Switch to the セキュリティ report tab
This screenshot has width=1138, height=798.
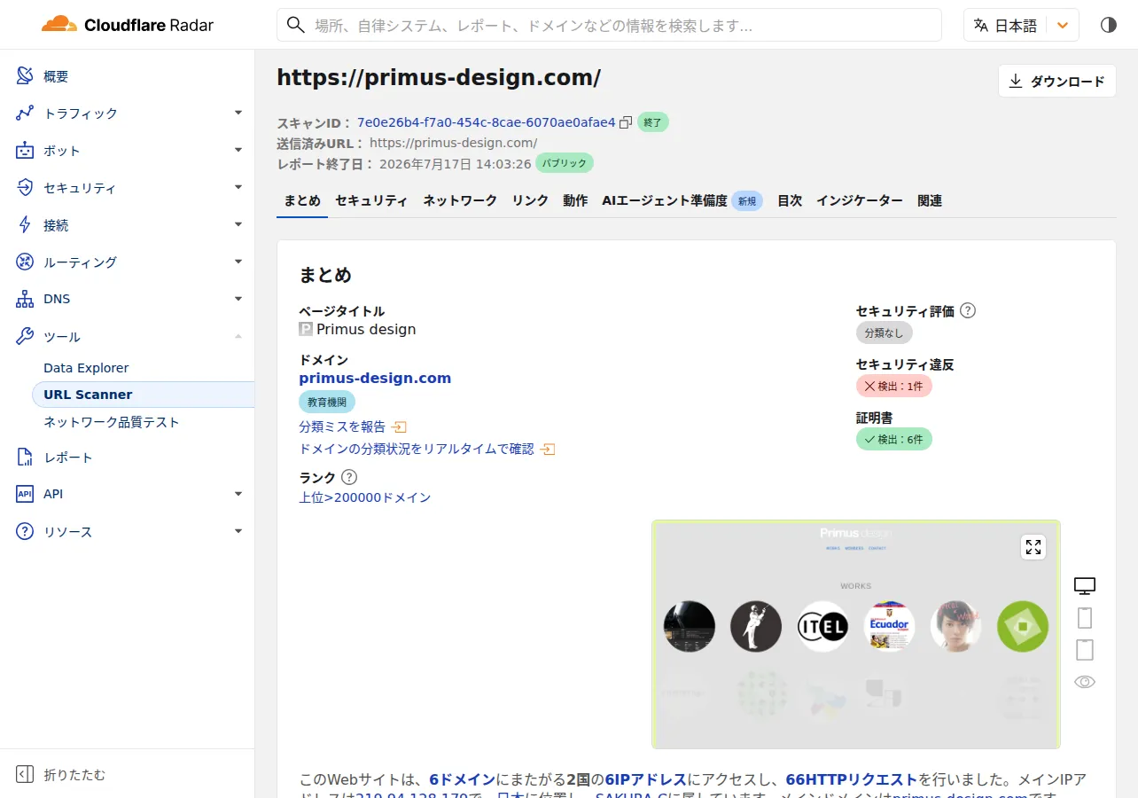coord(371,201)
